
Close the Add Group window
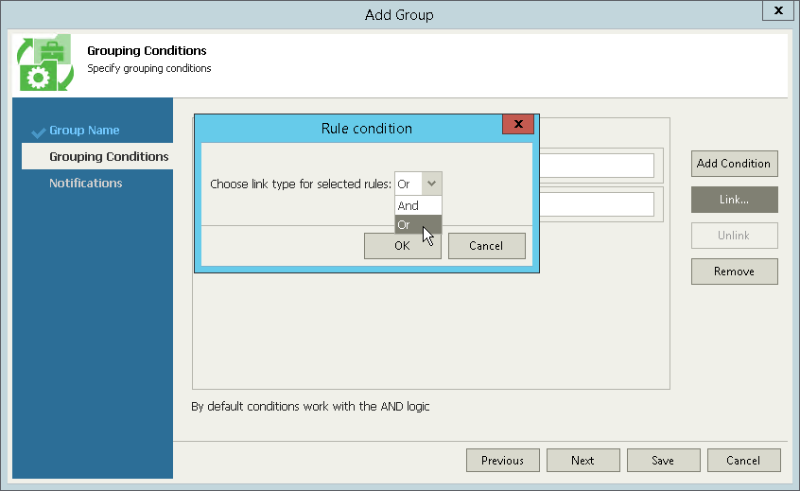tap(776, 11)
